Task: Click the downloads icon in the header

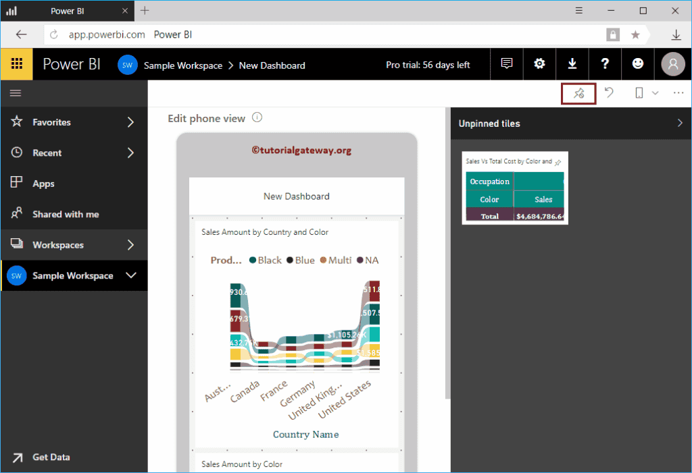Action: point(572,63)
